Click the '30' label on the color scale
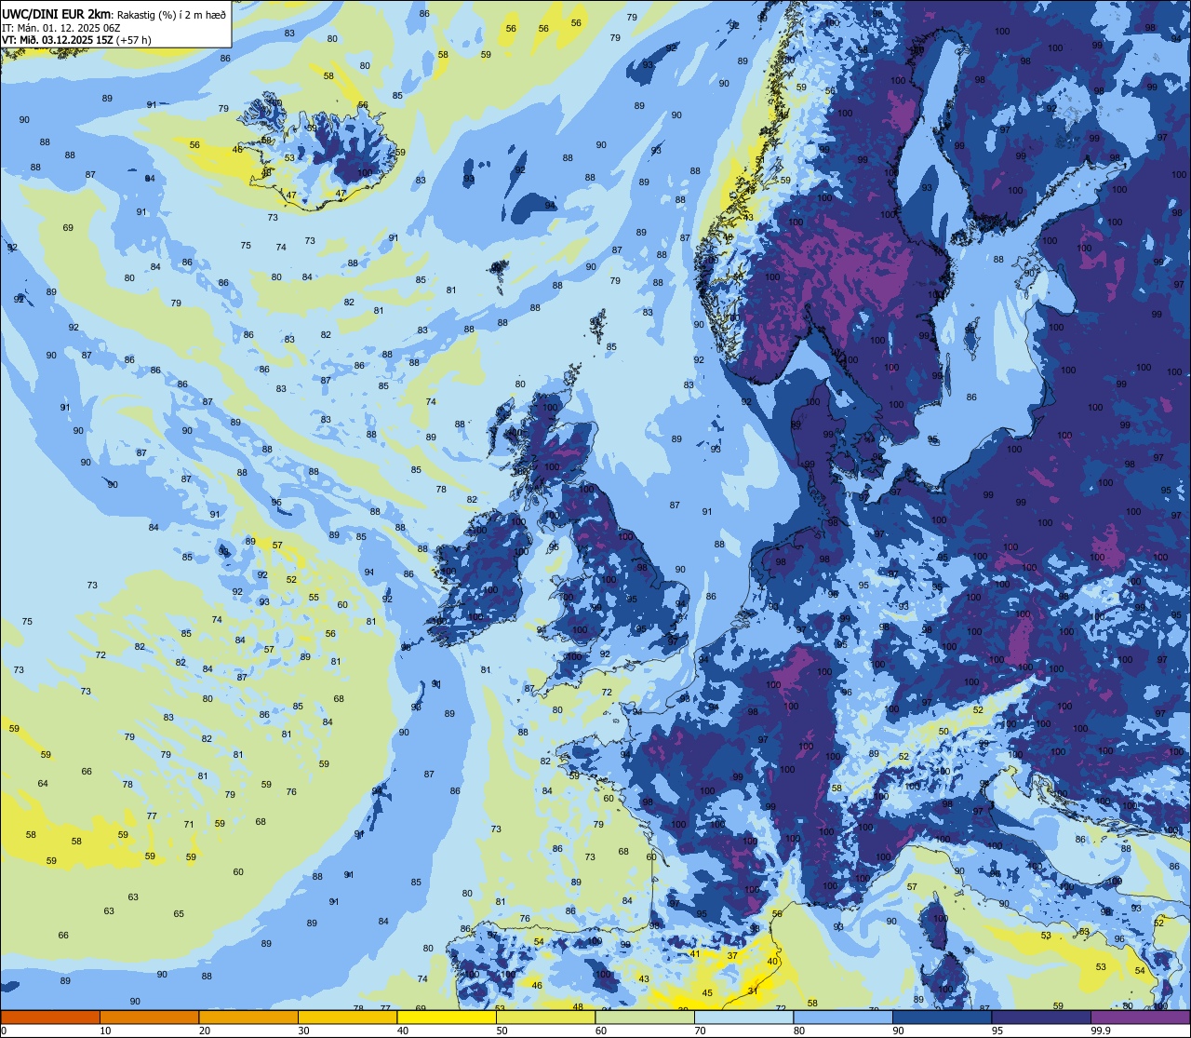 click(x=303, y=1031)
